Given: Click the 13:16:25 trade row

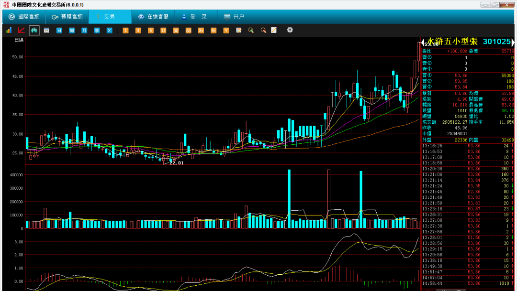Looking at the screenshot, I should tap(468, 146).
